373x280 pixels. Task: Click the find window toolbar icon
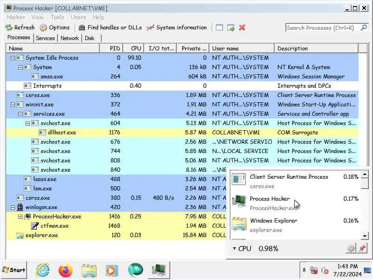(x=219, y=28)
